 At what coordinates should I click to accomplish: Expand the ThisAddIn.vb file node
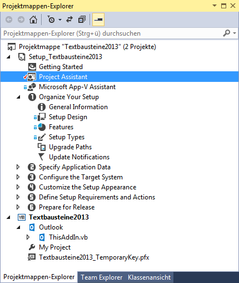[x=28, y=237]
